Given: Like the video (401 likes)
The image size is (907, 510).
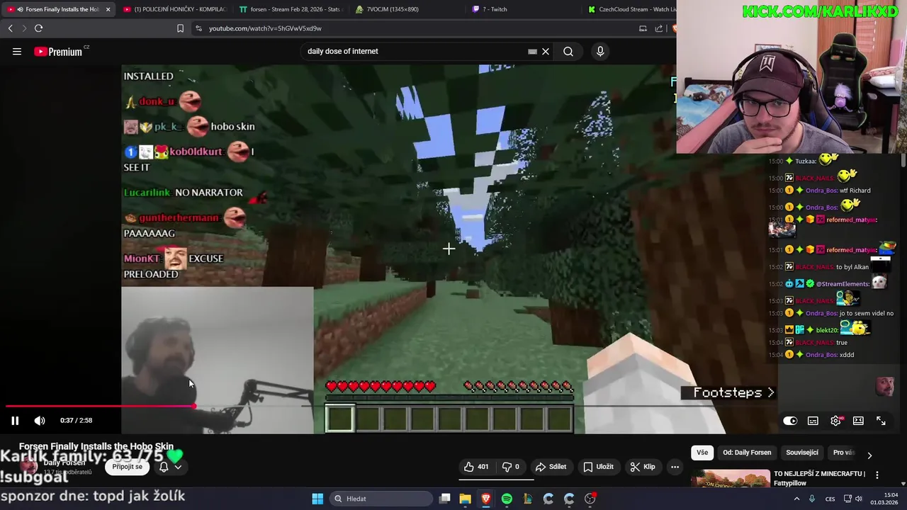Looking at the screenshot, I should tap(476, 467).
